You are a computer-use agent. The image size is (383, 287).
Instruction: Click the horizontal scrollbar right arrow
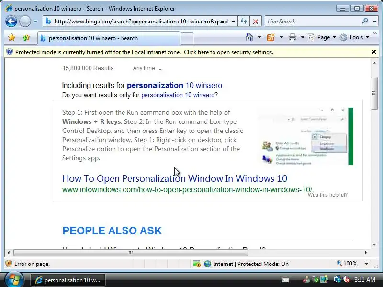coord(366,253)
